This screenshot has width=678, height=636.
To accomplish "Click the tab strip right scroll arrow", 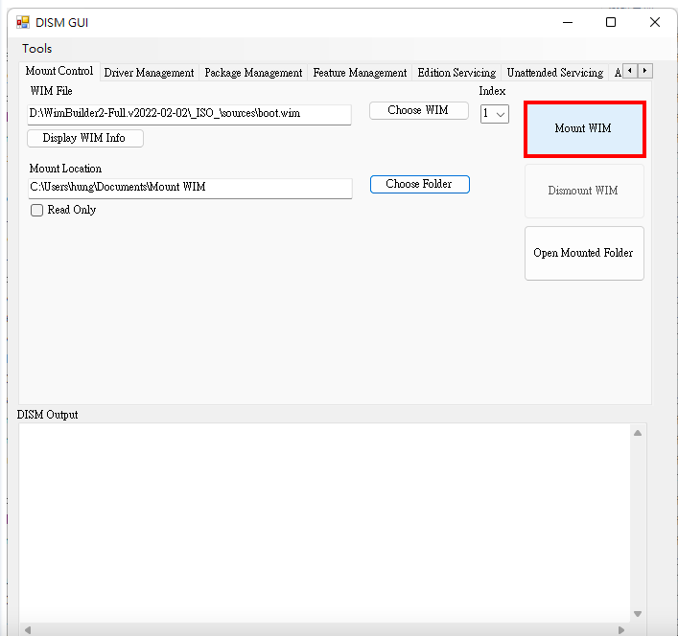I will 644,70.
